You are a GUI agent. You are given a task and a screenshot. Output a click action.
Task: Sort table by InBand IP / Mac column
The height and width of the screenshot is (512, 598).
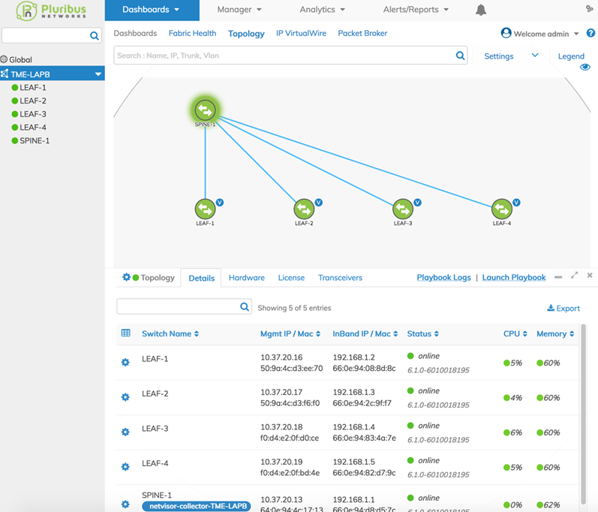click(365, 334)
